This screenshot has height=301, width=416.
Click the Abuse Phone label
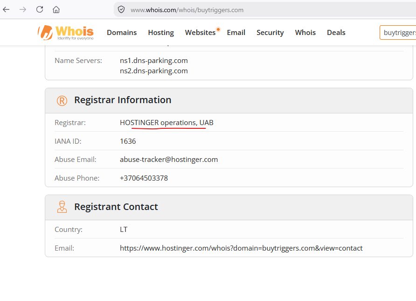point(77,178)
